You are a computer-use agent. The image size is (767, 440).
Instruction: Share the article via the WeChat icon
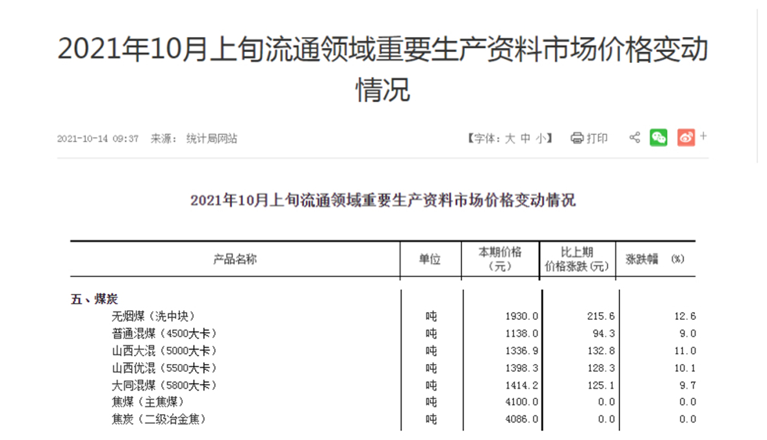click(x=658, y=137)
